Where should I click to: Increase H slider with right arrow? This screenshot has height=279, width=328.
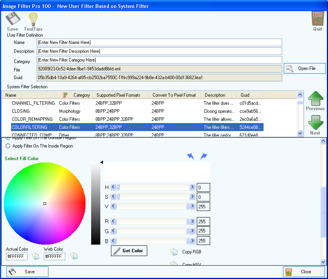(x=192, y=187)
